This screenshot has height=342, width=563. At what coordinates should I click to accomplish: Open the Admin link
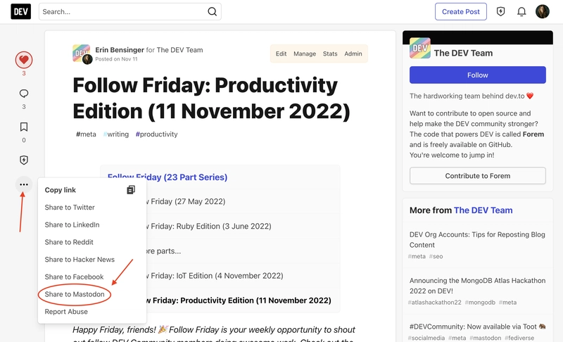(x=353, y=53)
